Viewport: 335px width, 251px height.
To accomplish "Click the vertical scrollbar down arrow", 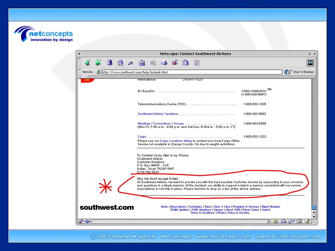I will click(314, 216).
